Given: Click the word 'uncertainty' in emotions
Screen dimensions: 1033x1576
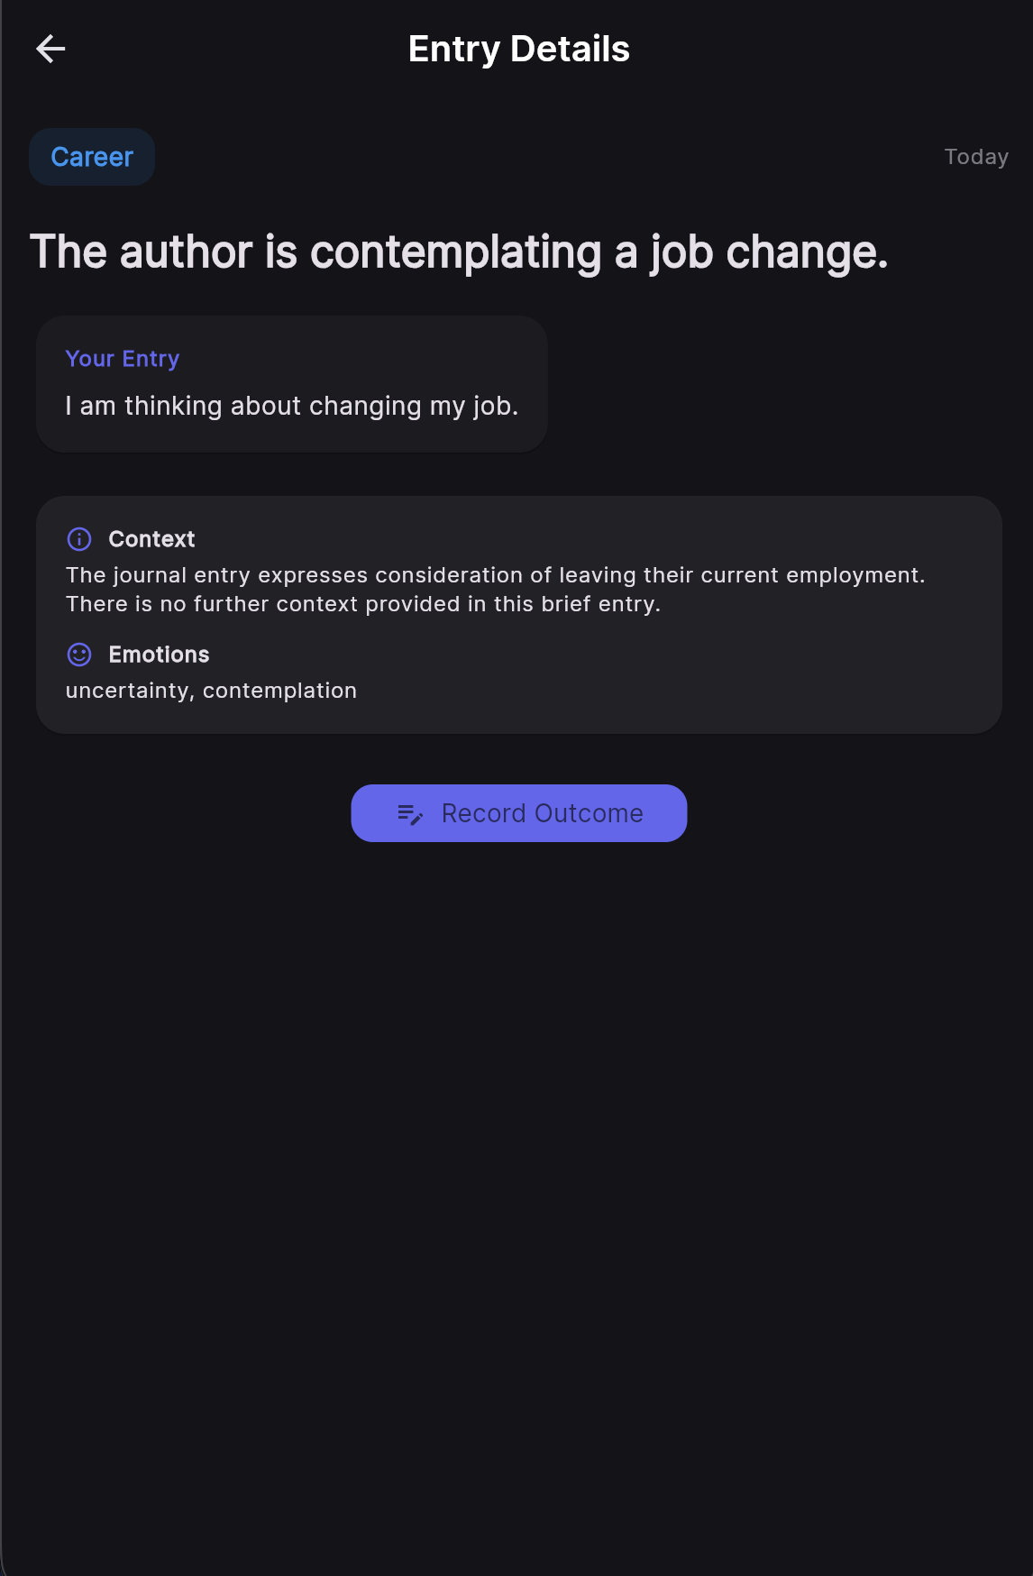Looking at the screenshot, I should [127, 691].
